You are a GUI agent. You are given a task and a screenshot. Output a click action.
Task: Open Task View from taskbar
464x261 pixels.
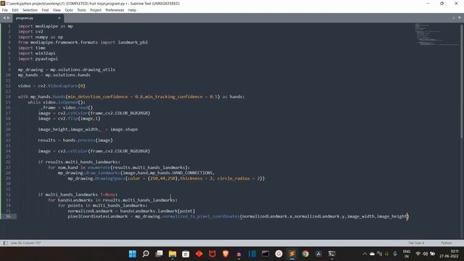[x=159, y=254]
